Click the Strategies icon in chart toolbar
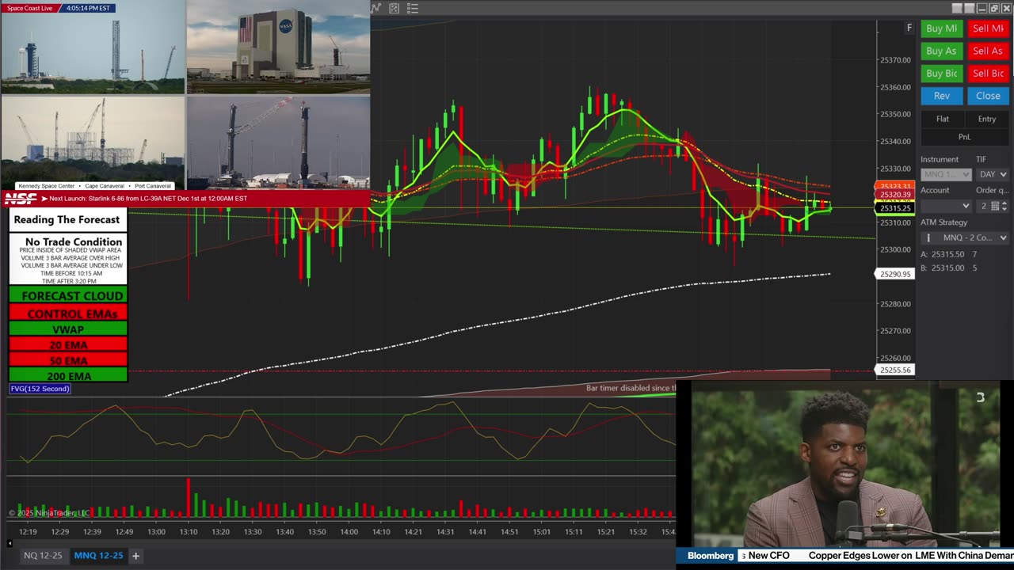Image resolution: width=1014 pixels, height=570 pixels. coord(394,8)
